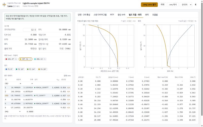Click surface 1 thickness 3.1319314
This screenshot has width=203, height=127.
click(28, 88)
